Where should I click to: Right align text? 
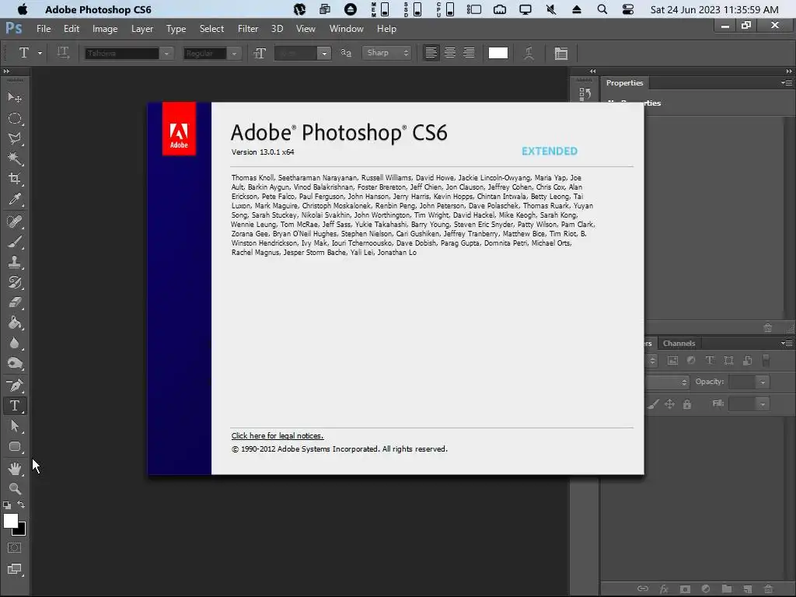pyautogui.click(x=469, y=53)
